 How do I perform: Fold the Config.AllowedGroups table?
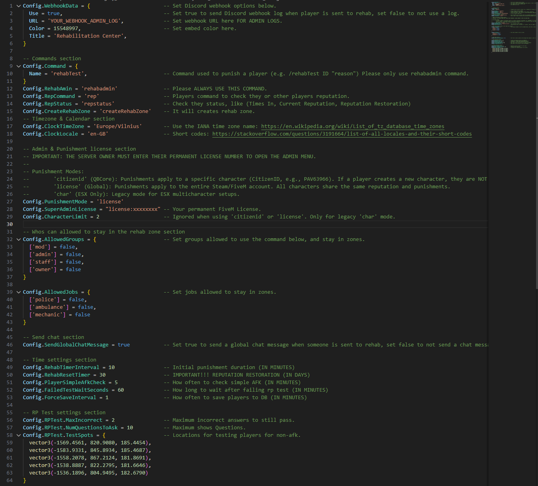click(x=18, y=239)
